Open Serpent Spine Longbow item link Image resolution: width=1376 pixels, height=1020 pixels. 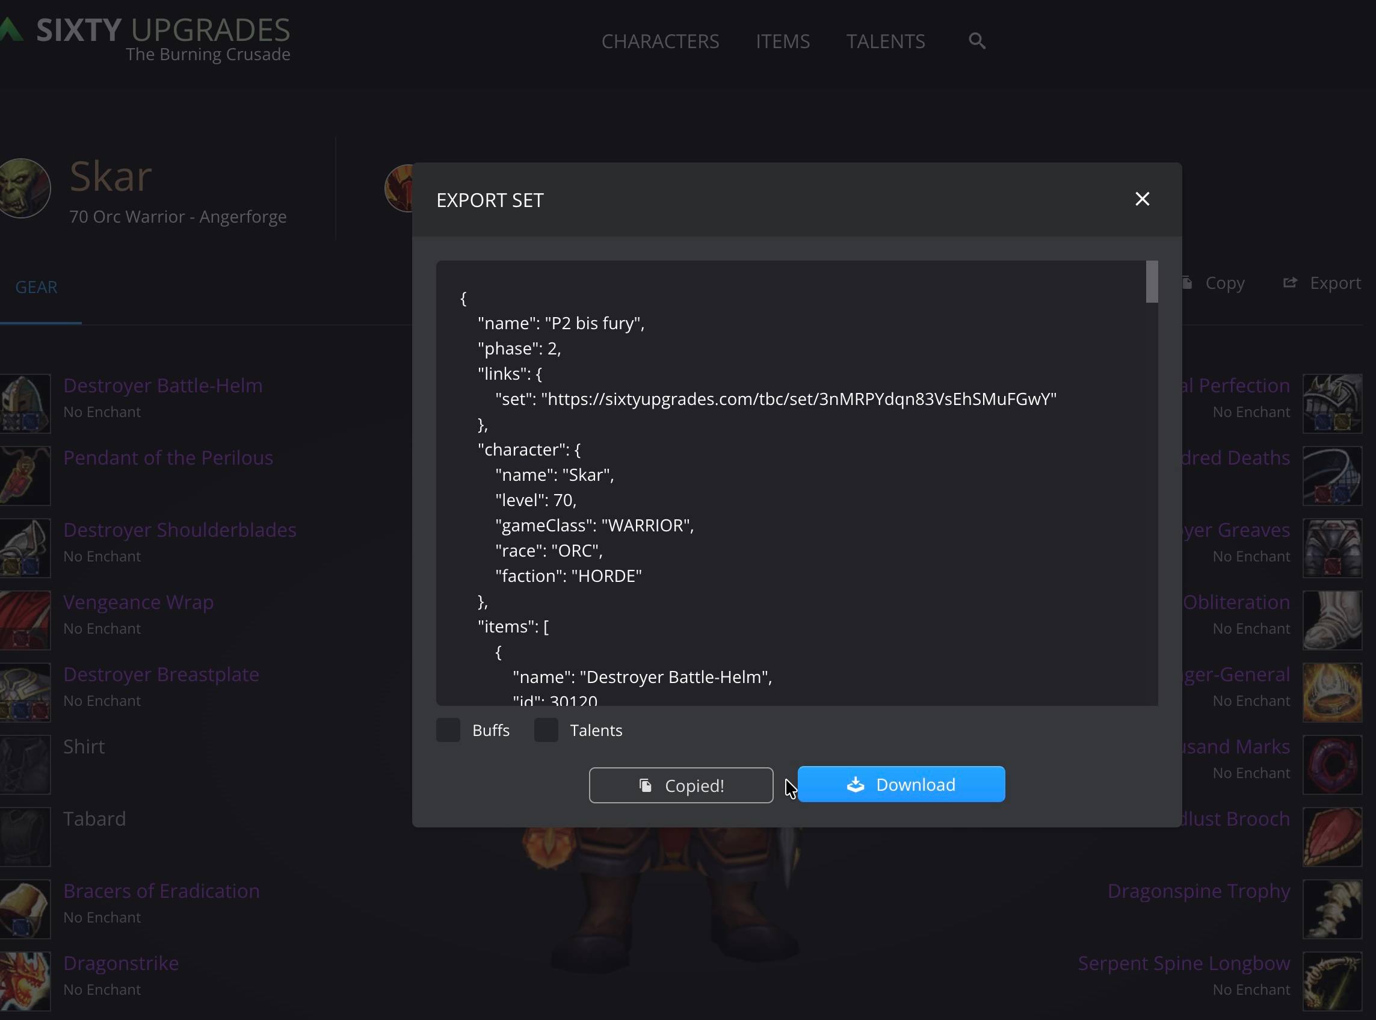point(1184,963)
